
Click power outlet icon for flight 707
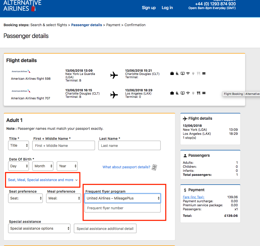click(193, 93)
